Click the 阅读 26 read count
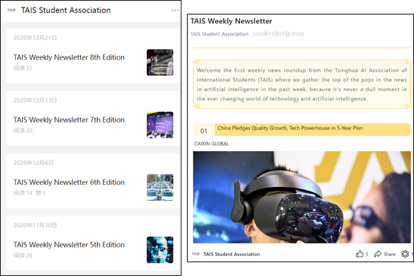Image resolution: width=414 pixels, height=276 pixels. 23,255
